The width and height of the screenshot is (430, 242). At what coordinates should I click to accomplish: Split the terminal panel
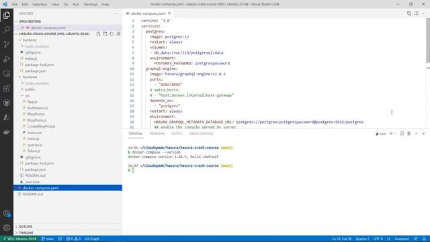[x=402, y=134]
